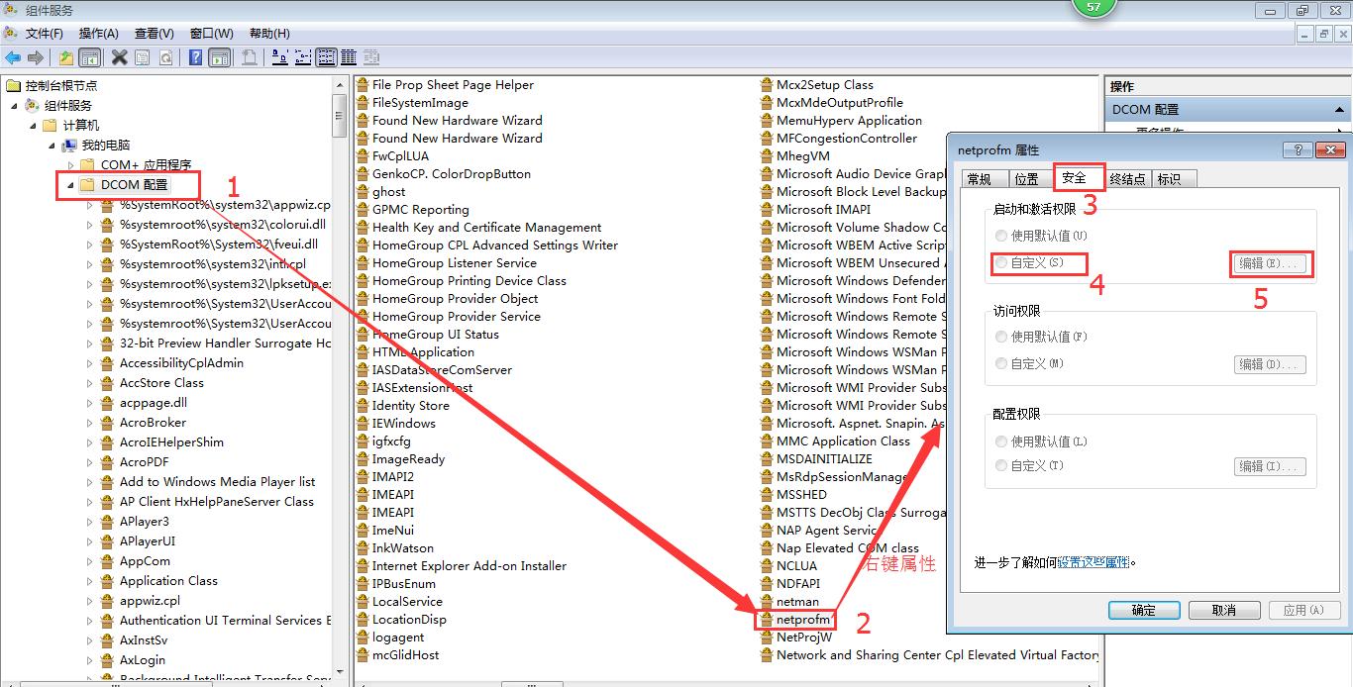The width and height of the screenshot is (1353, 687).
Task: Select 使用默认值(F) under 访问权限
Action: pyautogui.click(x=1002, y=337)
